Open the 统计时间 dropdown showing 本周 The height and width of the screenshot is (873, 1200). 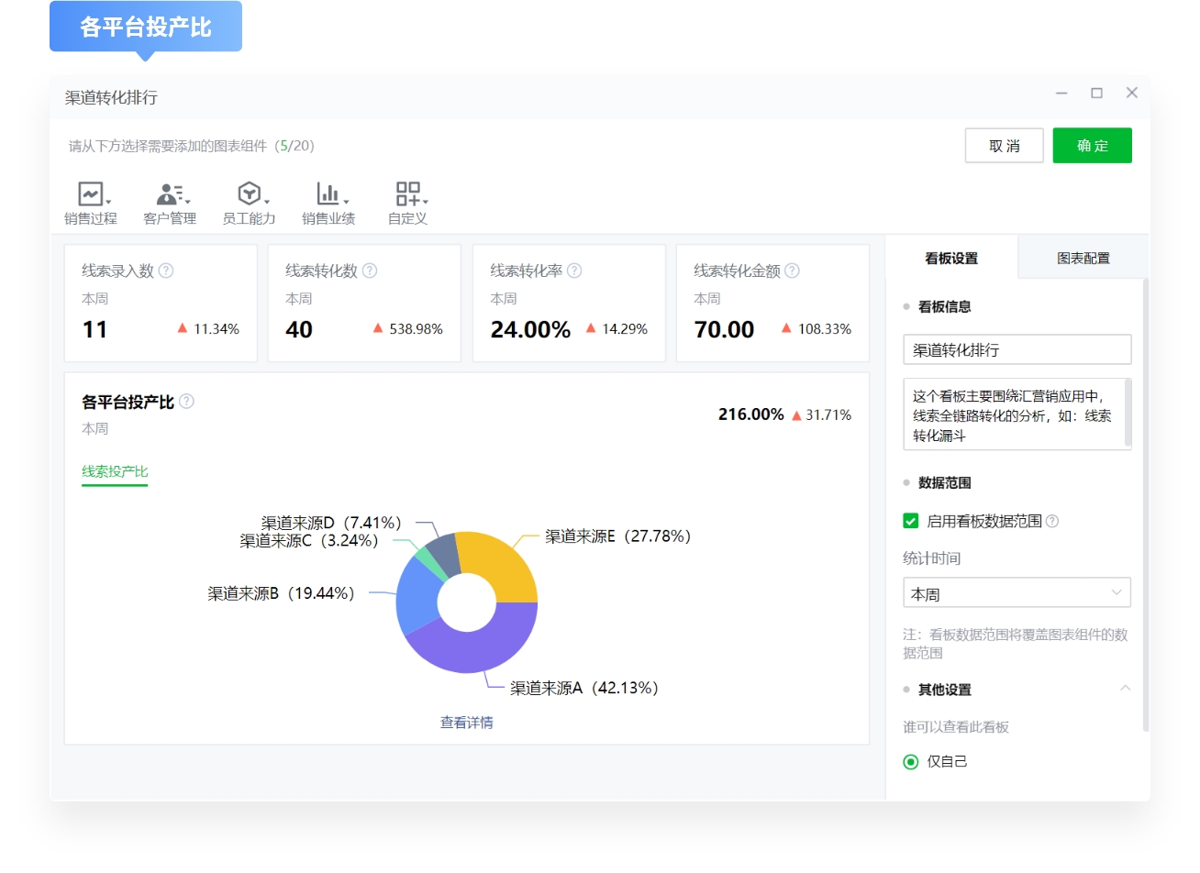tap(1017, 592)
